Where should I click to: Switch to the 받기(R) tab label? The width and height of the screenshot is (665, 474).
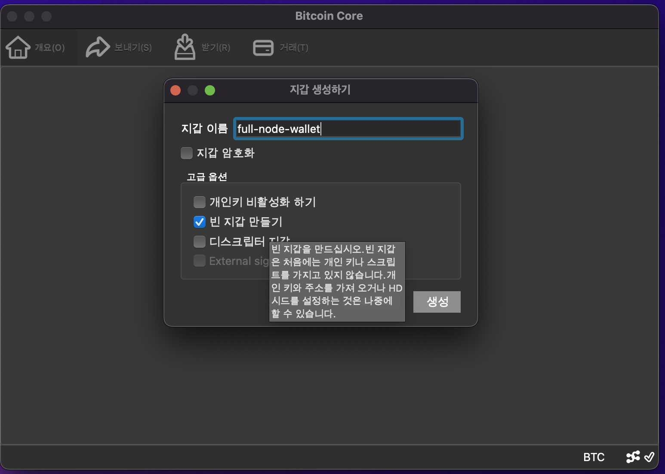point(216,48)
